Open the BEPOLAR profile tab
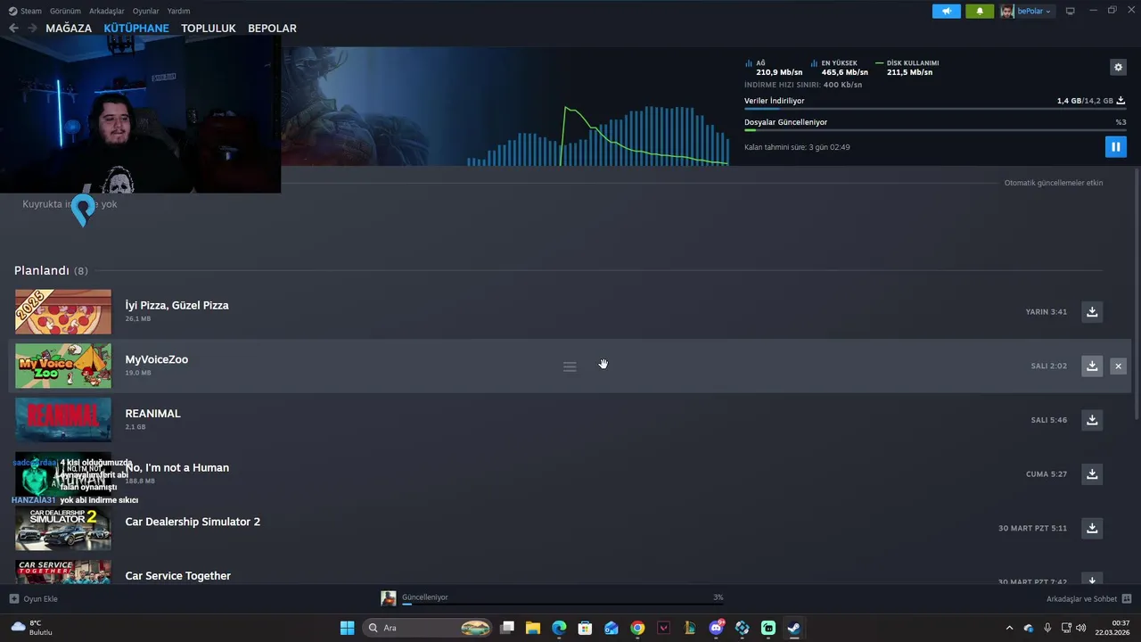The height and width of the screenshot is (642, 1141). coord(272,29)
